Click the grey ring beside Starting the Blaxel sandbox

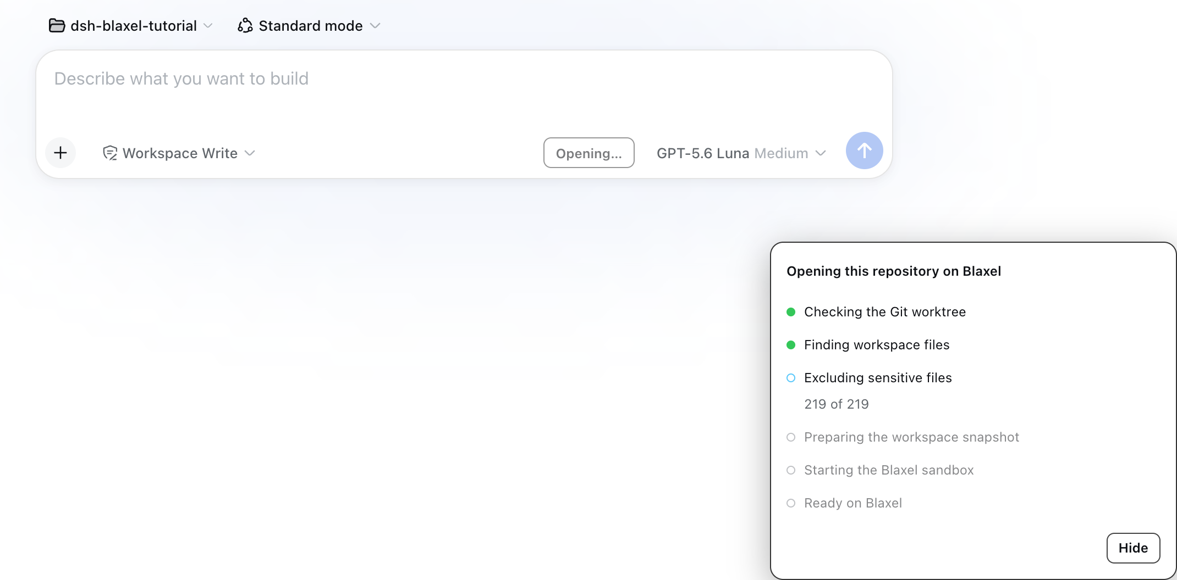[791, 470]
